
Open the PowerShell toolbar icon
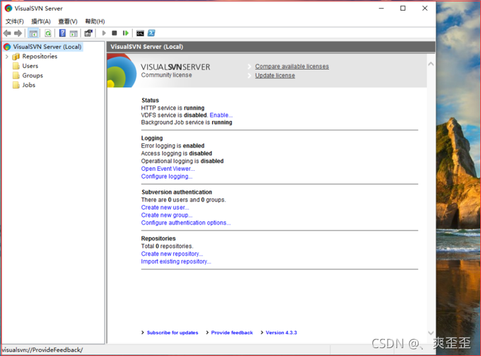(151, 33)
